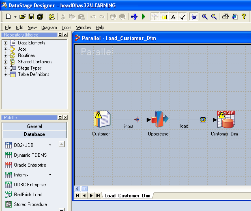The width and height of the screenshot is (251, 211).
Task: Select the Customer_Dim Oracle stage
Action: (x=226, y=119)
